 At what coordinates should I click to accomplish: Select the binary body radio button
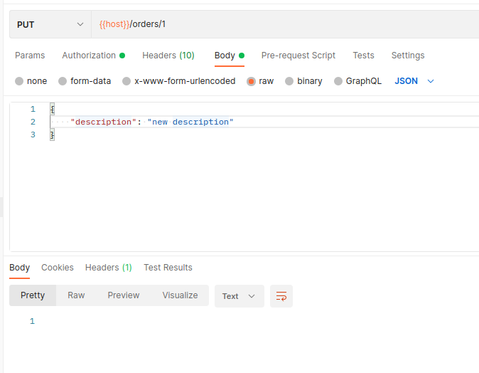click(x=289, y=81)
